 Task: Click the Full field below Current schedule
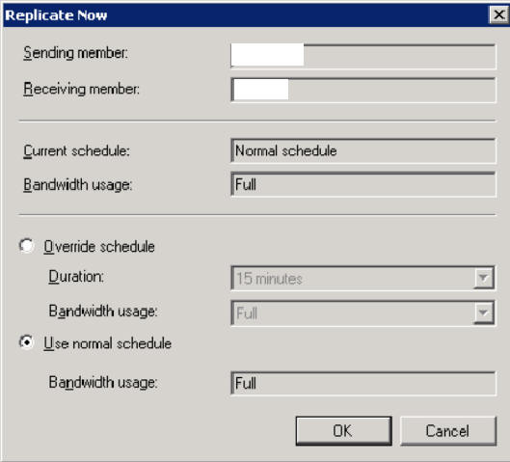coord(363,184)
